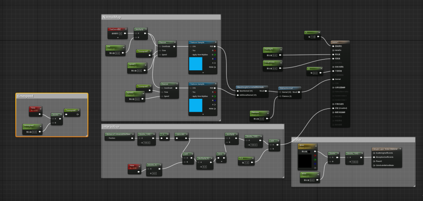Screen dimensions: 423x201
Task: Click Flatness default value field
Action: tap(261, 119)
